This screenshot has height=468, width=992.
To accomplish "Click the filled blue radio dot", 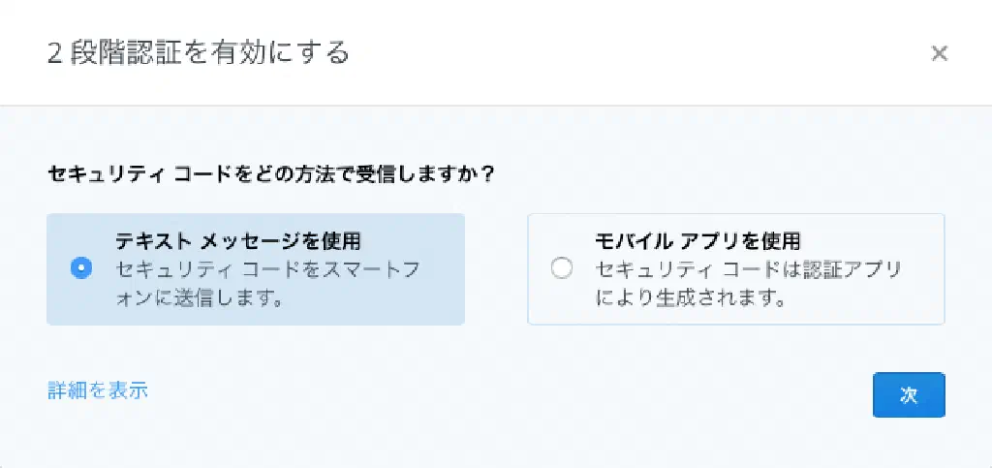I will [81, 269].
